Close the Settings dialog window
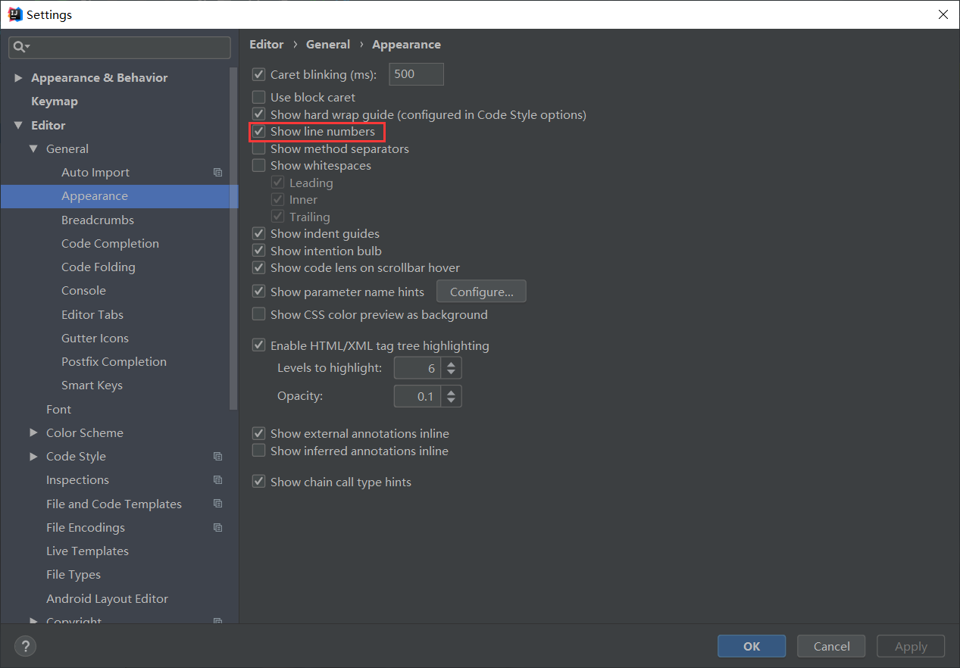Screen dimensions: 960x668 (x=943, y=14)
